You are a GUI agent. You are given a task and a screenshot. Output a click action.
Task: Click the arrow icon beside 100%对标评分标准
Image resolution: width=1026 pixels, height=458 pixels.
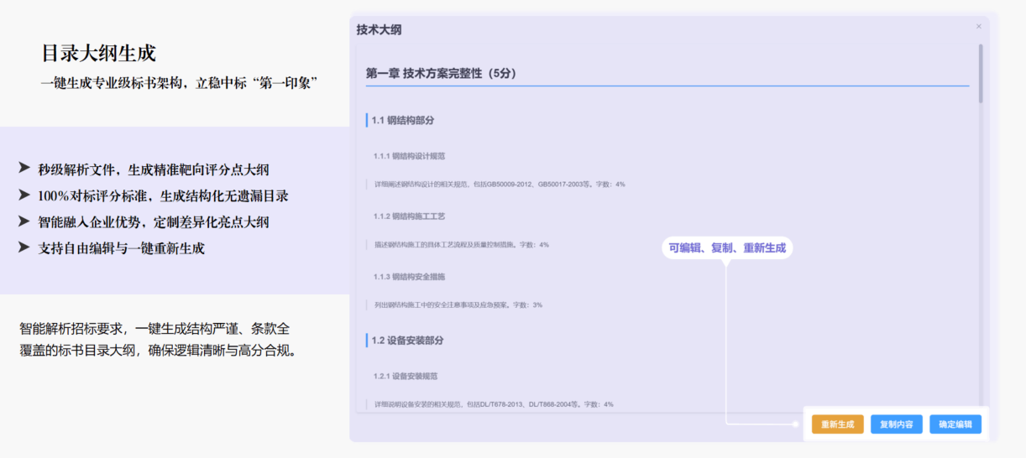click(x=24, y=195)
